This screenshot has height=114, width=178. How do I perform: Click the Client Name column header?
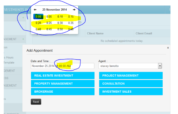[95, 33]
